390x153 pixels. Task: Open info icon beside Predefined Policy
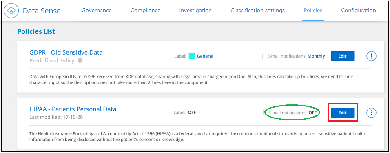coord(80,61)
